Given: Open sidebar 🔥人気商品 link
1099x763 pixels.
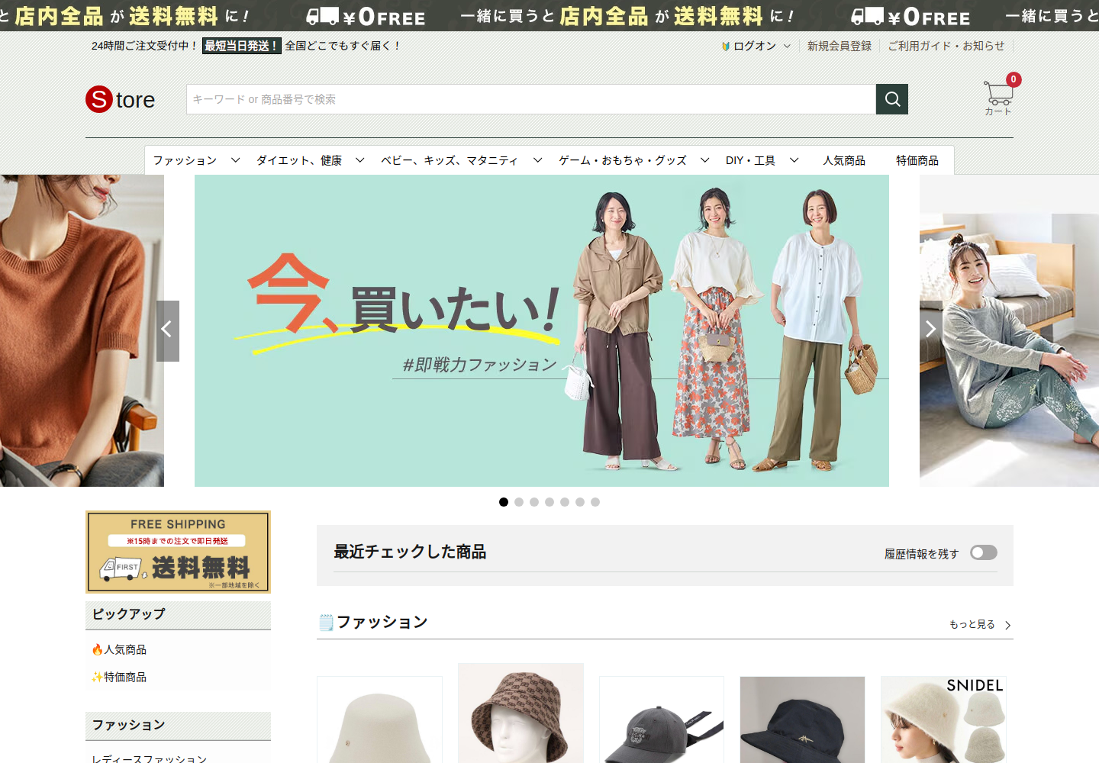Looking at the screenshot, I should [x=119, y=649].
